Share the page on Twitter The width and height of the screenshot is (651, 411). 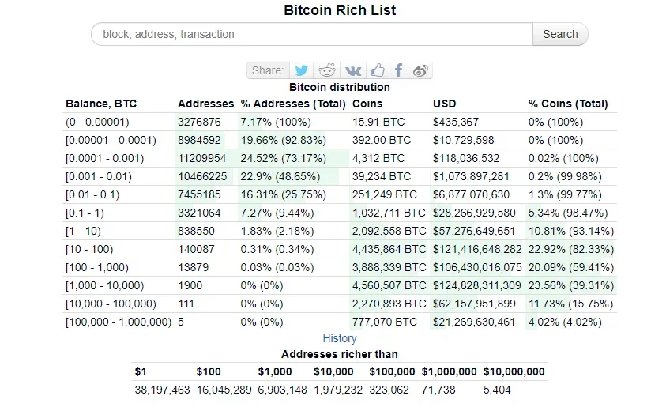pos(301,70)
